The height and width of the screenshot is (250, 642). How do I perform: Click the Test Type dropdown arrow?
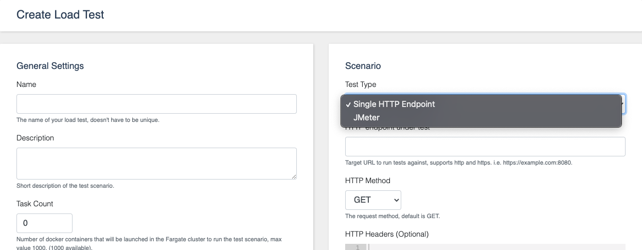(x=623, y=104)
